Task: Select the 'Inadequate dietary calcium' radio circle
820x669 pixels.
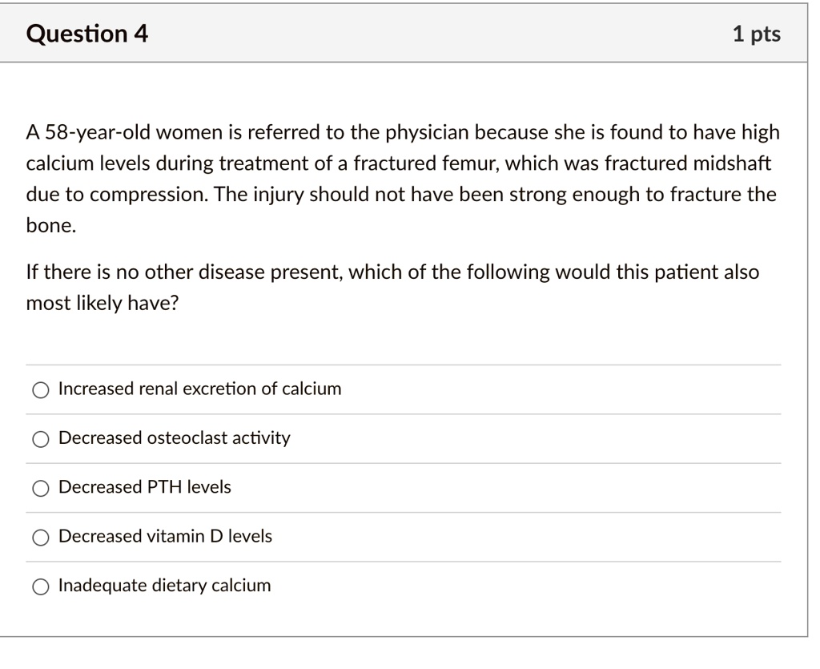Action: click(41, 586)
